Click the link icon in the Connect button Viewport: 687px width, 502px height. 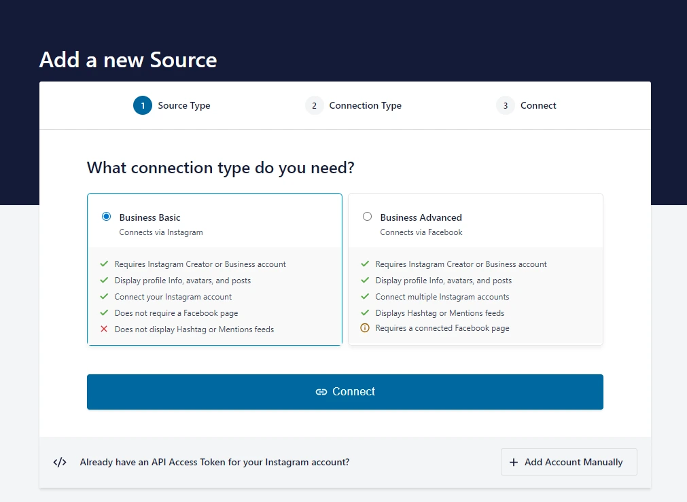point(321,392)
